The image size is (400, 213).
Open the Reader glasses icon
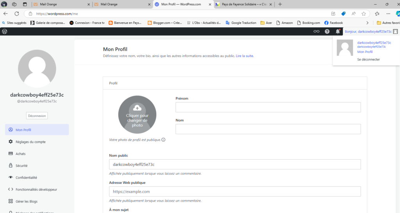point(316,32)
